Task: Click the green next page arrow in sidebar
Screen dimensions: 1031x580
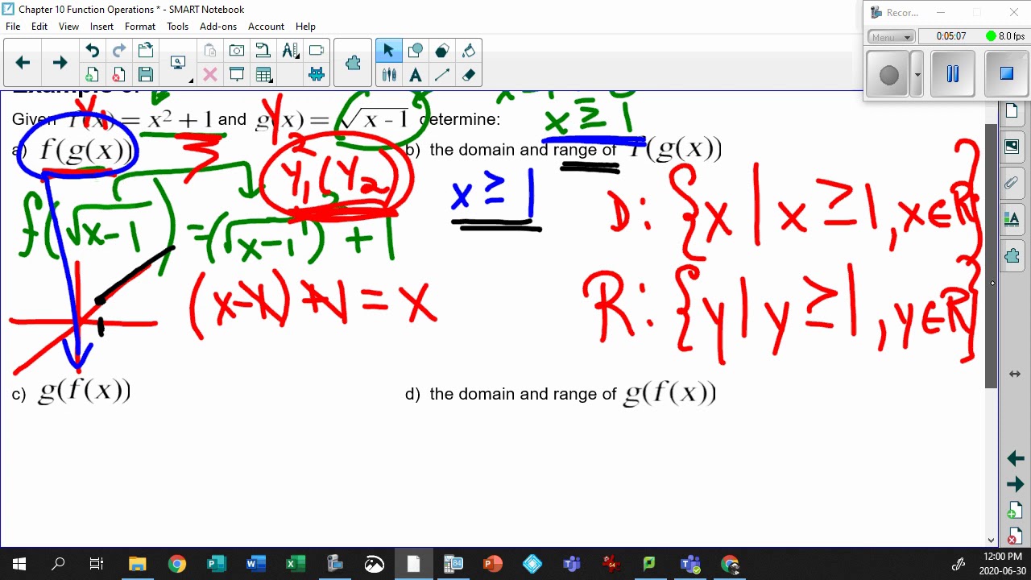Action: [x=1015, y=485]
